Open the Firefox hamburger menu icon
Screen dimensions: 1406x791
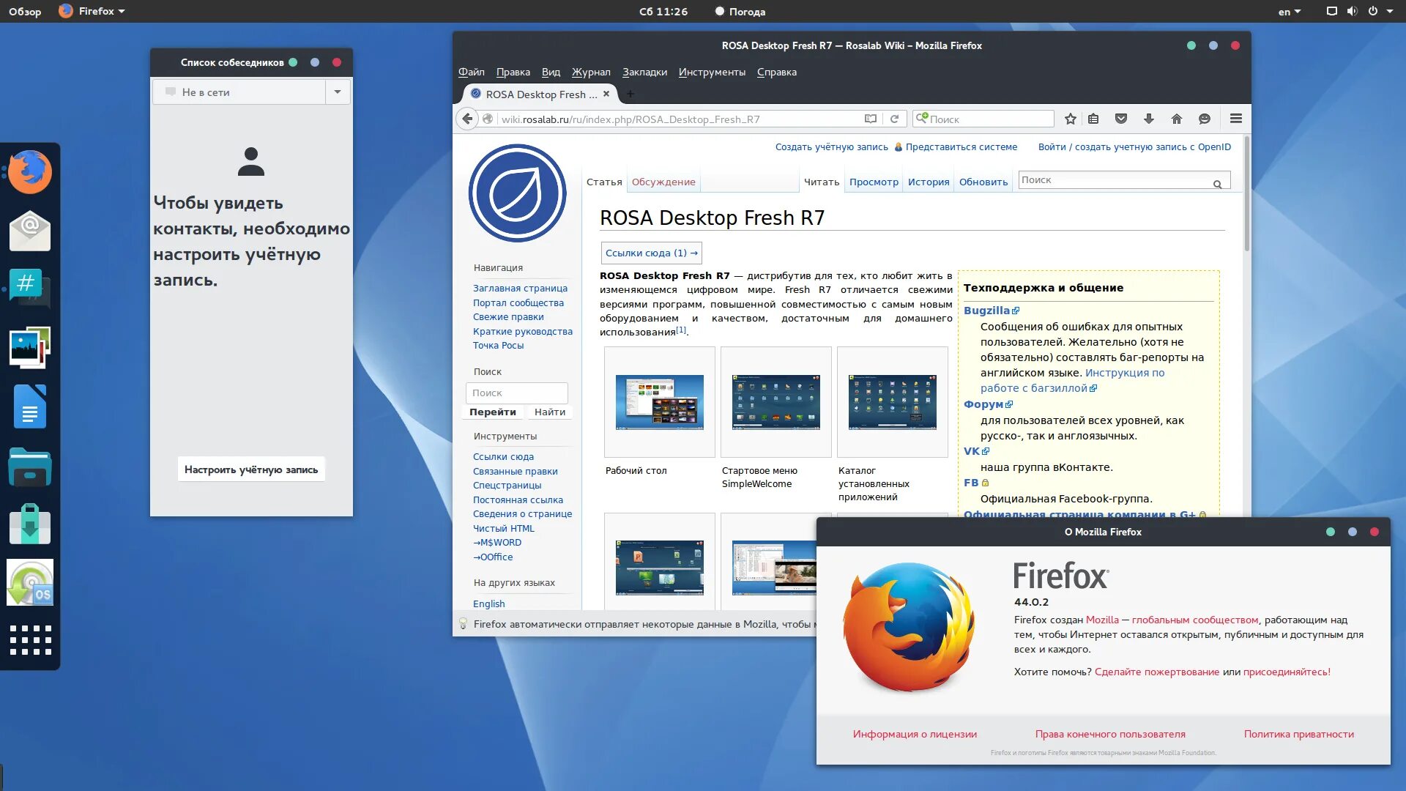[1235, 119]
